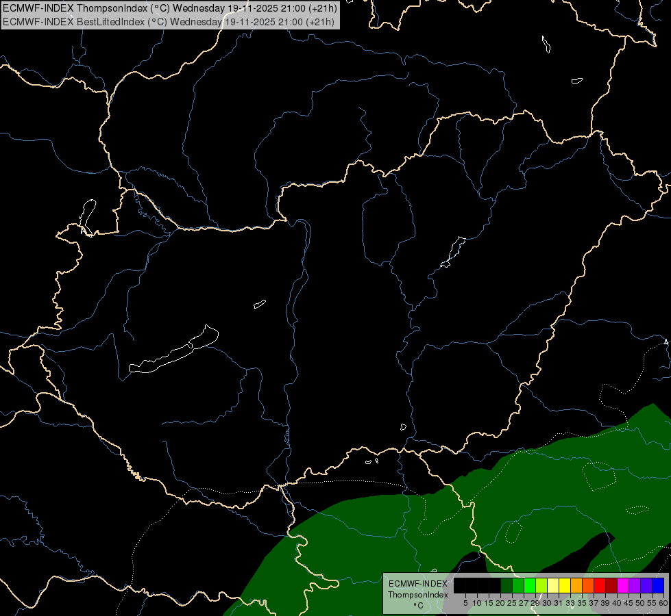Click the legend scale value 33

click(570, 603)
